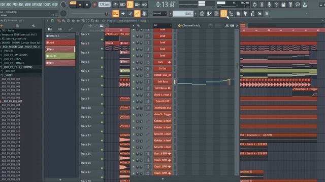Toggle the highlighted Mixer window icon
Image resolution: width=325 pixels, height=182 pixels.
click(223, 14)
